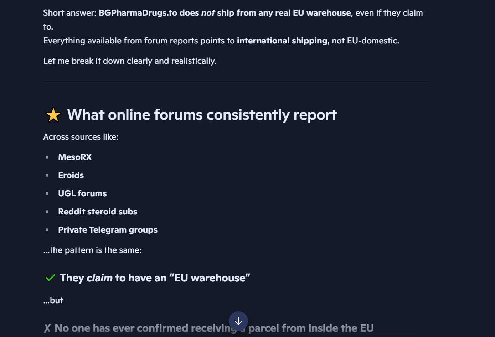The height and width of the screenshot is (337, 495).
Task: Click the heading "What online forums consistently report"
Action: pos(202,115)
